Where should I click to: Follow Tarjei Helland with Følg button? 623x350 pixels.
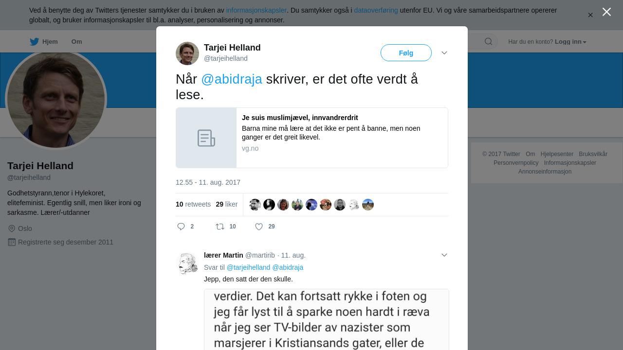tap(406, 53)
